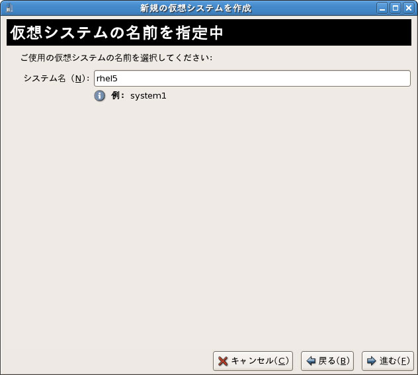Click the example text system1
The height and width of the screenshot is (375, 418).
(x=148, y=96)
